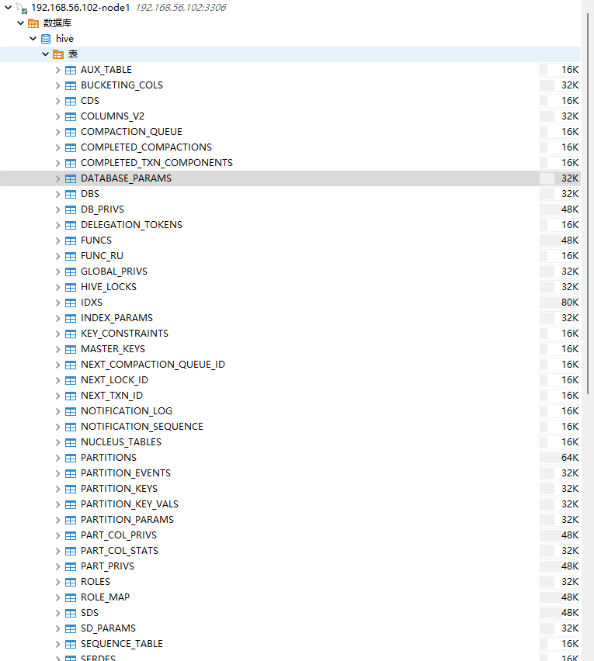The width and height of the screenshot is (594, 661).
Task: Click the table icon of AUX_TABLE
Action: 71,70
